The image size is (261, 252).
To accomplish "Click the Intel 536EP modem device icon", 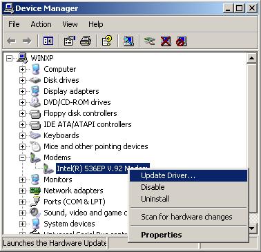I will click(48, 168).
